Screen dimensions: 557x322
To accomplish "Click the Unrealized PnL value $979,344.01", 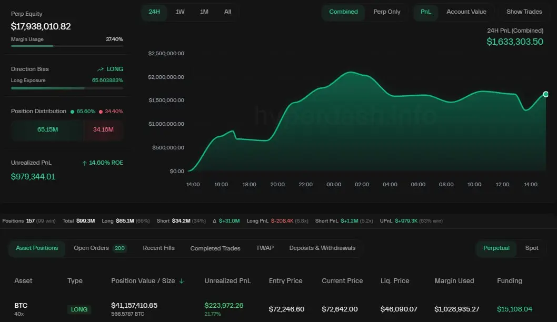I will coord(33,176).
